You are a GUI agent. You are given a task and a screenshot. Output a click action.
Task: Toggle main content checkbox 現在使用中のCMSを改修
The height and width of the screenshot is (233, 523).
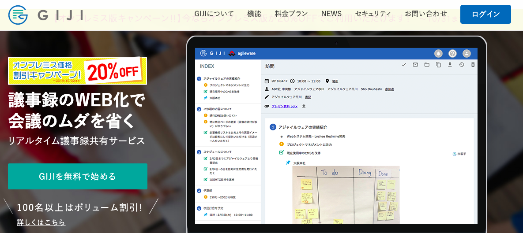click(x=281, y=153)
